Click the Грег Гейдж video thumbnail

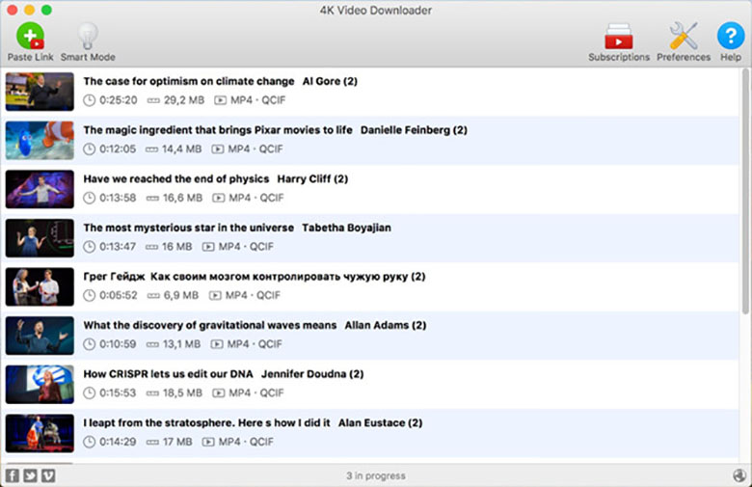tap(40, 287)
